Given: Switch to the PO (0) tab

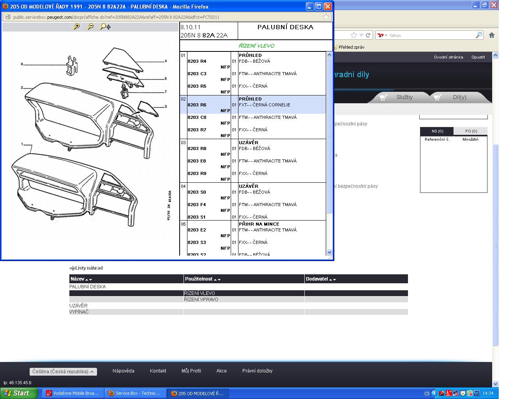Looking at the screenshot, I should coord(471,131).
